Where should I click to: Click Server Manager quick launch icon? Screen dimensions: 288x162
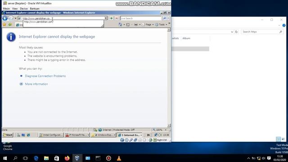click(18, 135)
